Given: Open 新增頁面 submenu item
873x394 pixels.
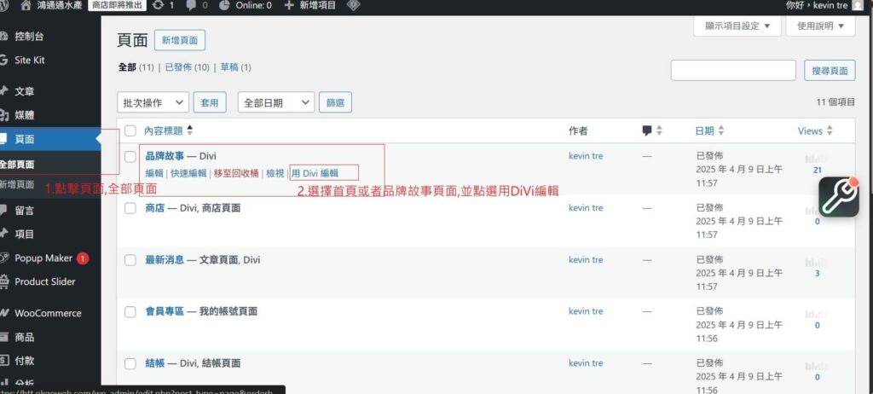Looking at the screenshot, I should 17,184.
